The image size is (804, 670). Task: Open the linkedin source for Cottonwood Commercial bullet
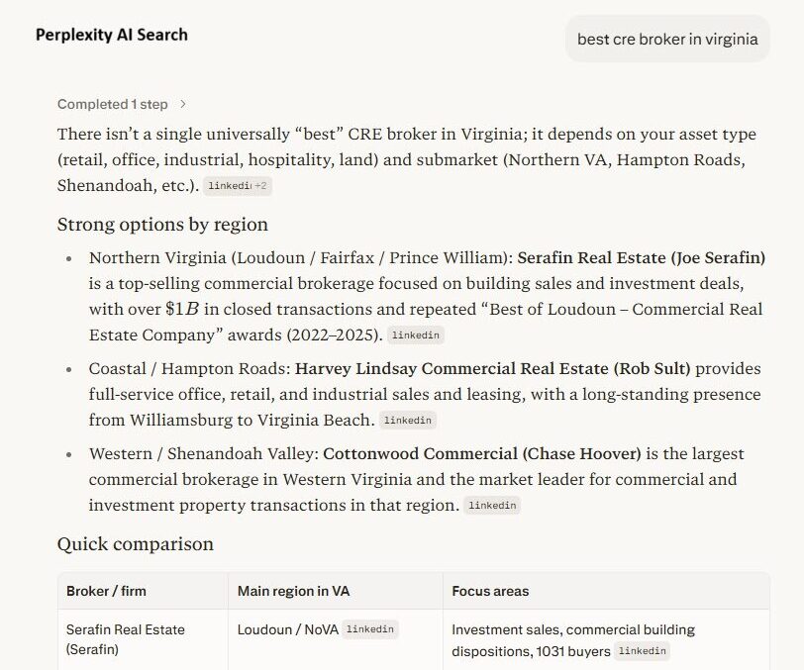click(x=492, y=505)
